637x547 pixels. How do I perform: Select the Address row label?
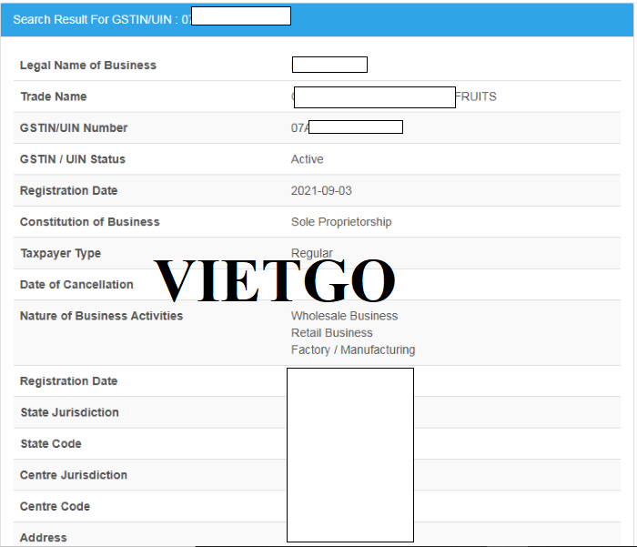tap(44, 538)
